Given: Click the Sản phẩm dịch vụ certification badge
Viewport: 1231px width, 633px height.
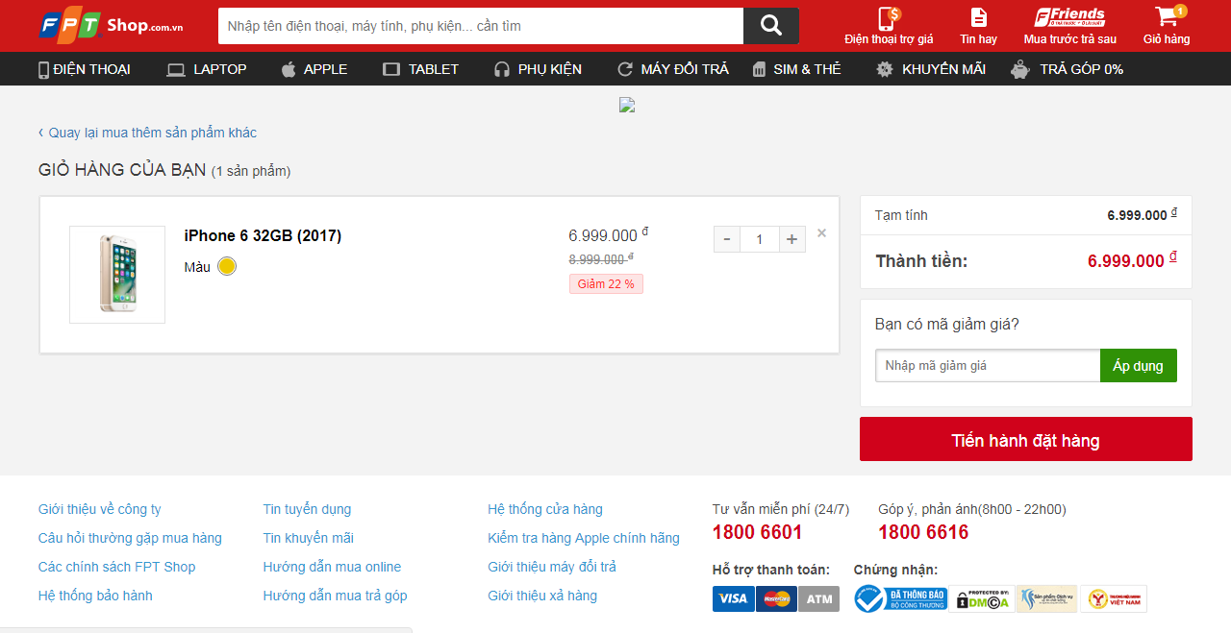Looking at the screenshot, I should pos(1047,599).
